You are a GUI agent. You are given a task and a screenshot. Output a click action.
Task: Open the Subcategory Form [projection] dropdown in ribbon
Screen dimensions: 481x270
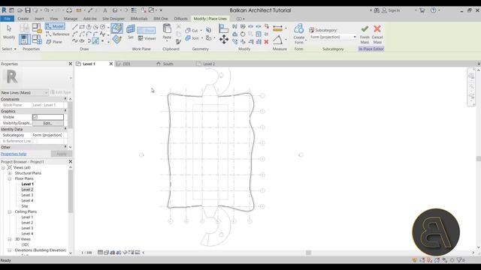(333, 37)
